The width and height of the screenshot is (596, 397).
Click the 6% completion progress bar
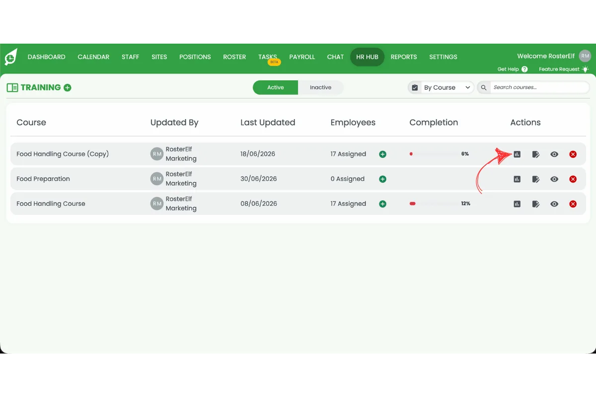(x=433, y=154)
